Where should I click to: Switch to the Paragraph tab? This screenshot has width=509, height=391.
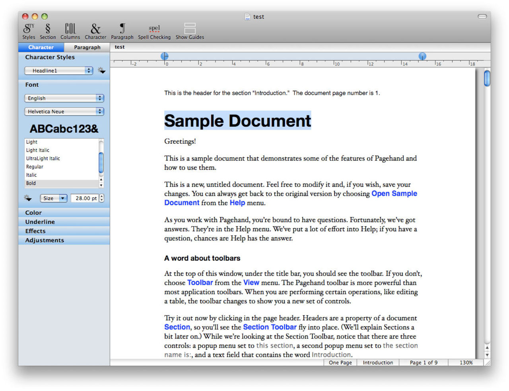click(87, 47)
